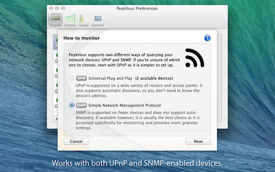Click the "Simple Network Management Protocol" label
Viewport: 275px width, 172px height.
click(x=125, y=105)
